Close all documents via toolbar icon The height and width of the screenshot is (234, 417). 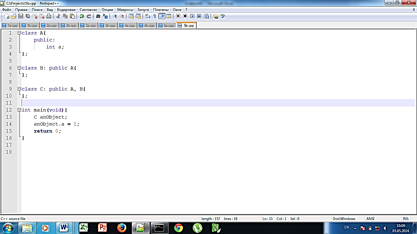42,16
